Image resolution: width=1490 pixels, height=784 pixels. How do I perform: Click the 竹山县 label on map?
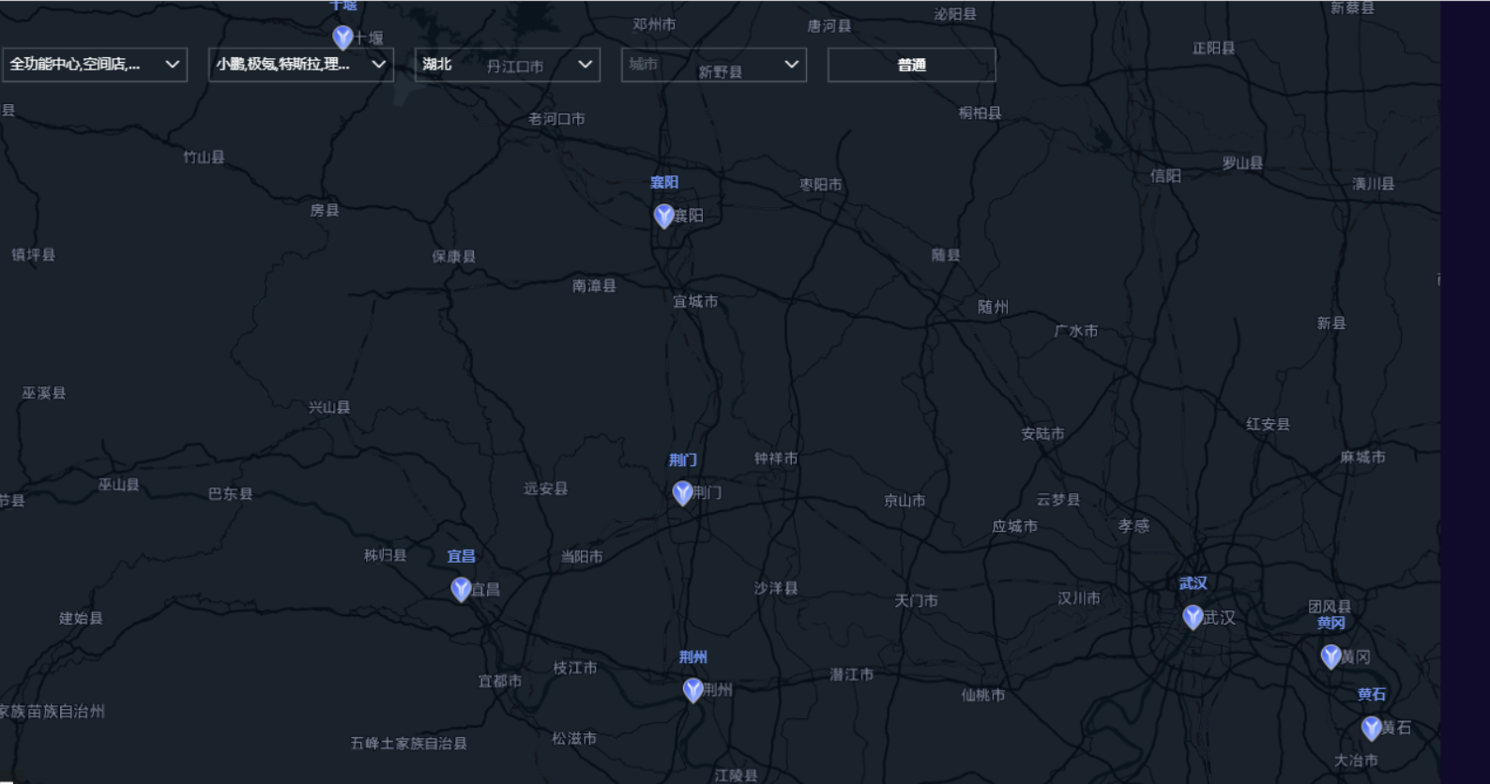(x=204, y=157)
